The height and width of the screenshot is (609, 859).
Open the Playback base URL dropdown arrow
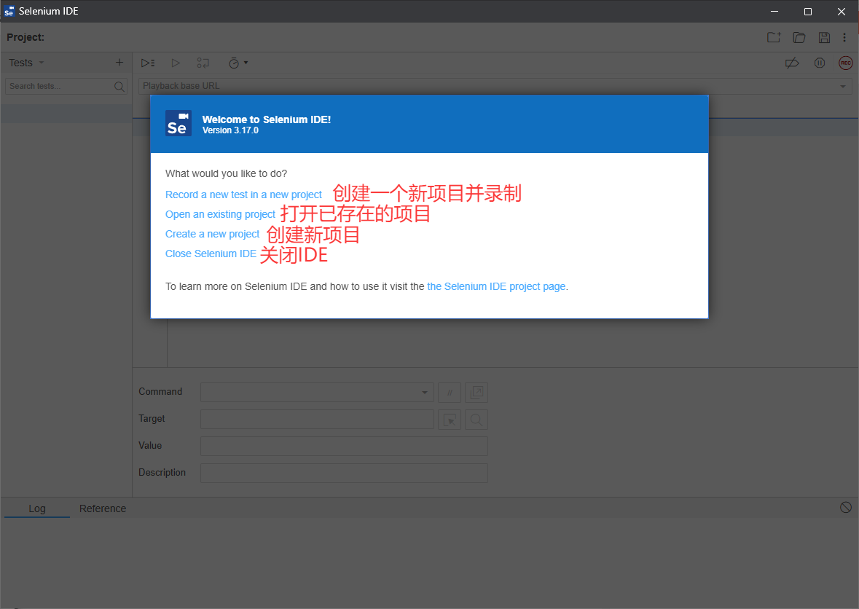842,86
